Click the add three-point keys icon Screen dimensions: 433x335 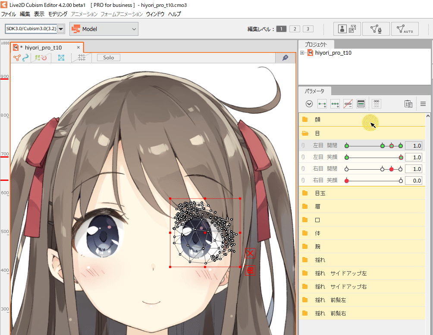pyautogui.click(x=335, y=104)
